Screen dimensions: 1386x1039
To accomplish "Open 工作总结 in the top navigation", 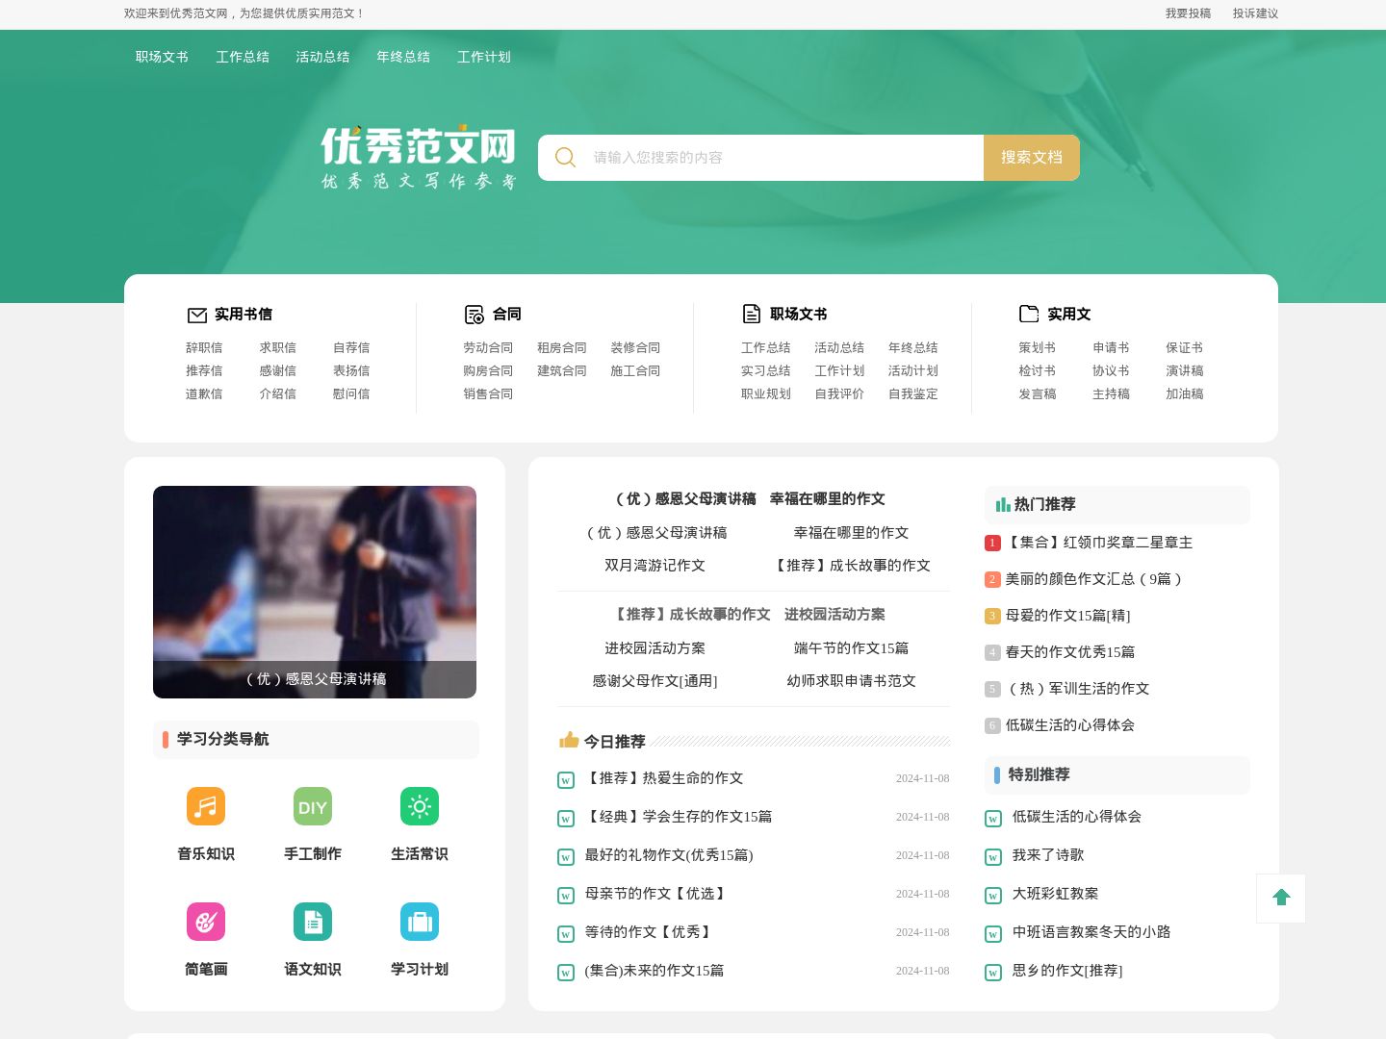I will (243, 57).
